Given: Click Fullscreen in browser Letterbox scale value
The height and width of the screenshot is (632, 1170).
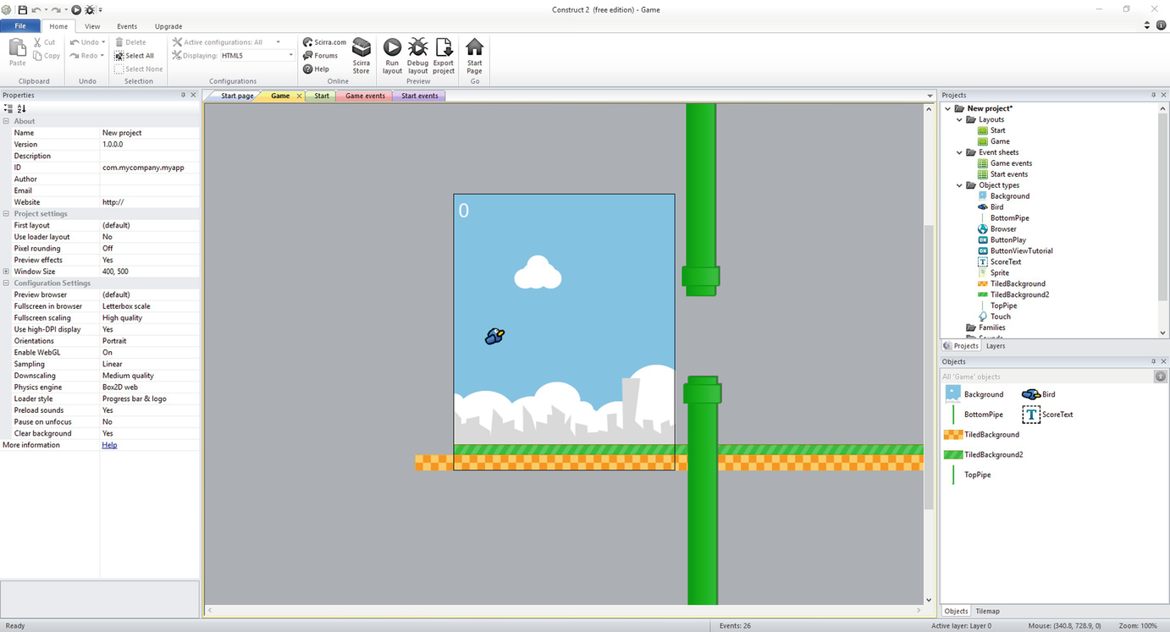Looking at the screenshot, I should coord(150,306).
